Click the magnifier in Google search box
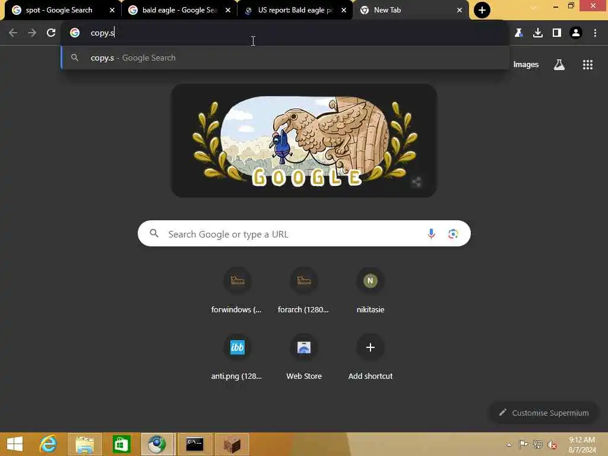The height and width of the screenshot is (456, 608). [154, 233]
